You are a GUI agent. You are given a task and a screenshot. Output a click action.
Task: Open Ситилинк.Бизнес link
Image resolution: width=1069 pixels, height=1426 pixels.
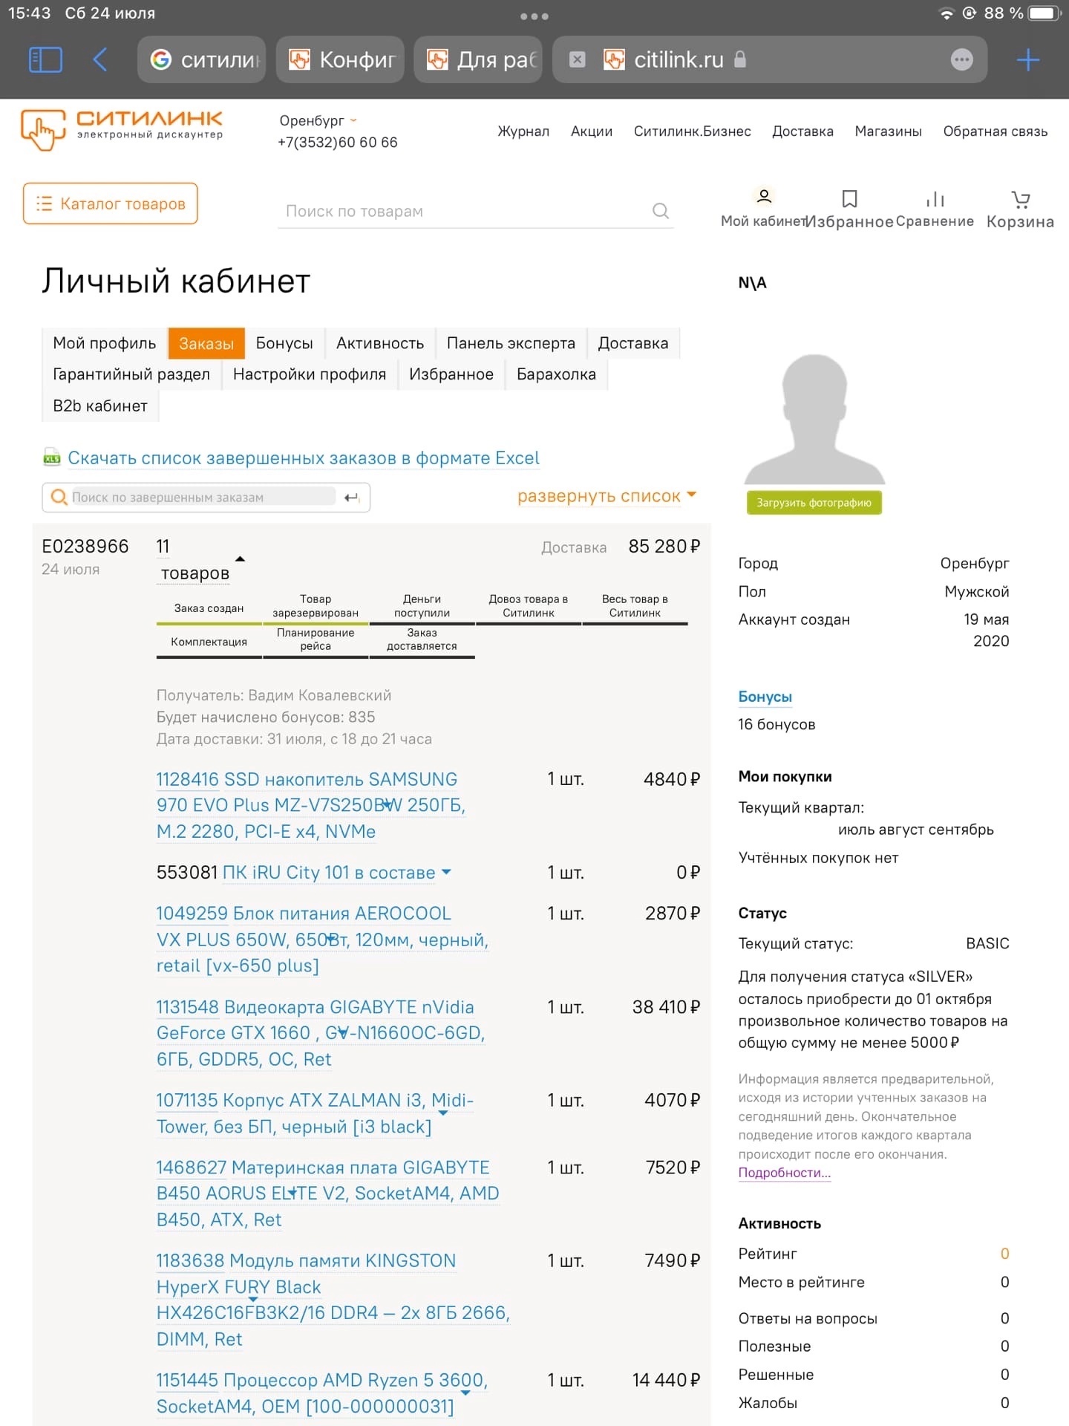pyautogui.click(x=693, y=131)
